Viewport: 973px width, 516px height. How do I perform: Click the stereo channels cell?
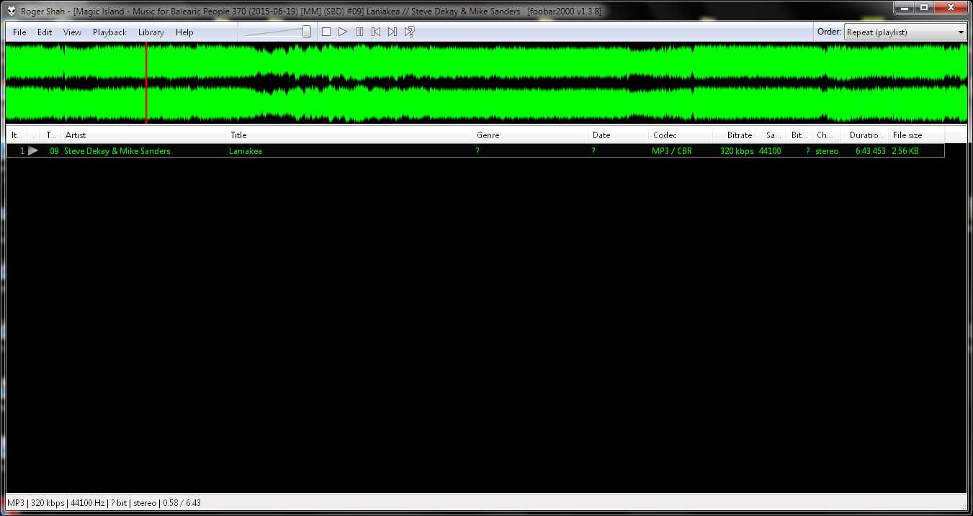[827, 151]
